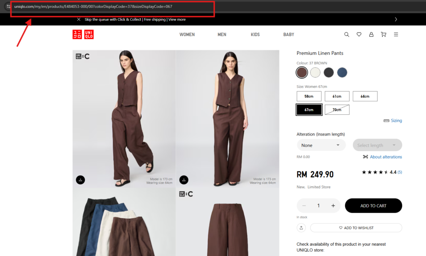Open the Select length dropdown
Viewport: 426px width, 256px height.
pos(377,145)
